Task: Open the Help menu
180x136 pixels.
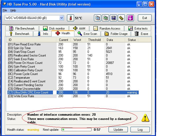Action: (x=13, y=10)
